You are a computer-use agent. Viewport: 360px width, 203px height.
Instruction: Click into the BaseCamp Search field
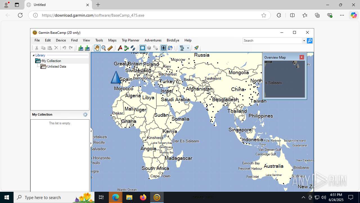(272, 41)
